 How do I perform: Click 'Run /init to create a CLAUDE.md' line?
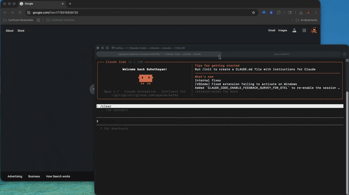(255, 69)
